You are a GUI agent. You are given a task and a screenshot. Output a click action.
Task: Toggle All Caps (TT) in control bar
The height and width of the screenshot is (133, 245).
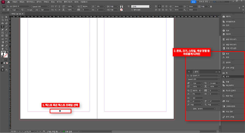click(x=52, y=6)
